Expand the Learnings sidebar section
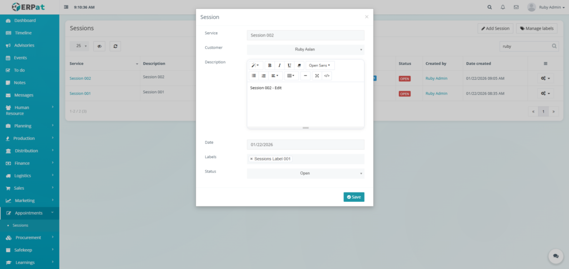This screenshot has height=269, width=569. [30, 262]
